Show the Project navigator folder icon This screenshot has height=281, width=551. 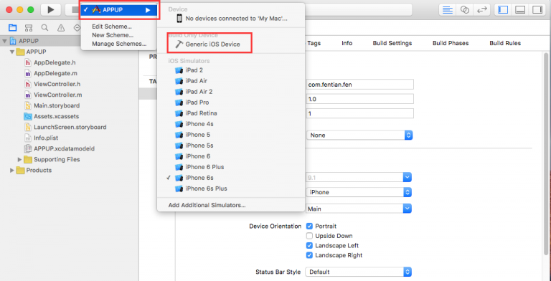point(13,28)
